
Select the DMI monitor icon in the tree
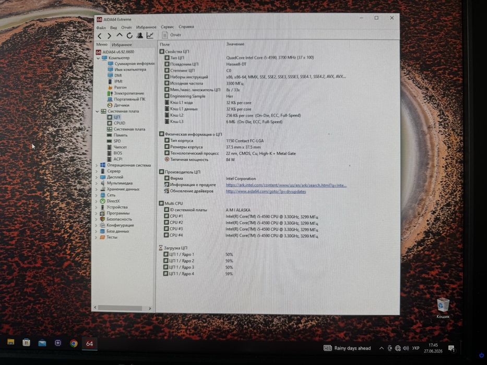(110, 76)
